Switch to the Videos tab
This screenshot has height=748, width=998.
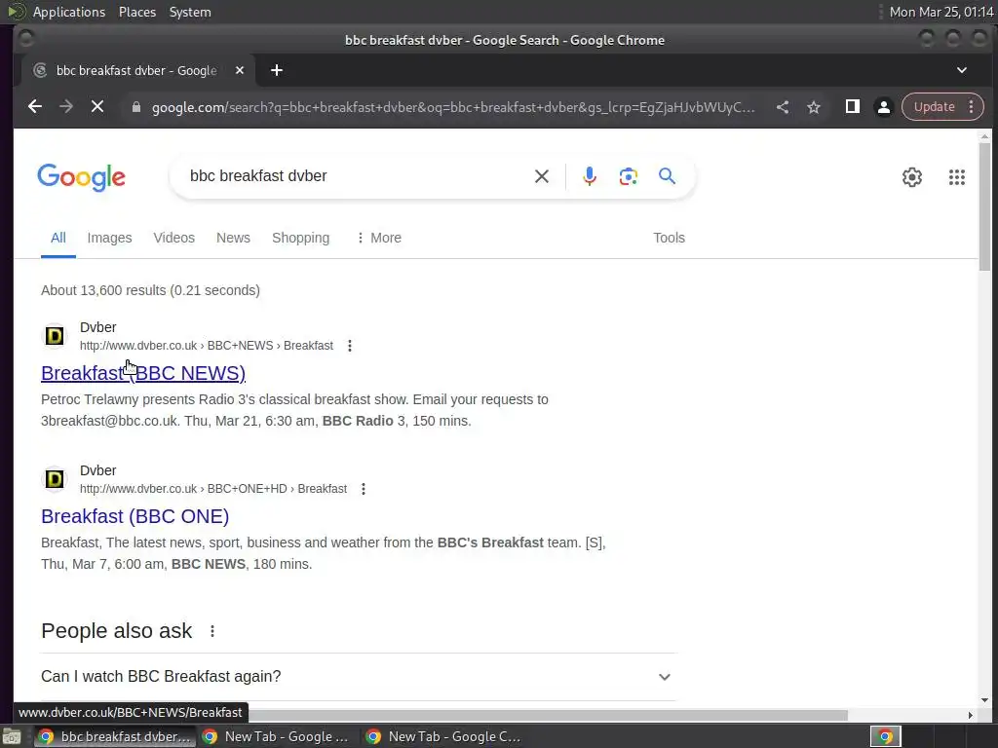(x=173, y=238)
